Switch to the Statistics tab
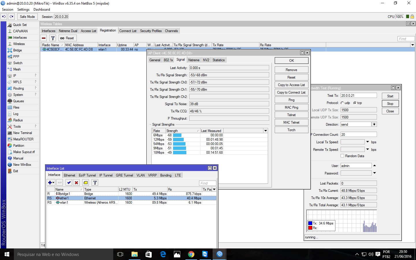Screen dimensions: 416x260 [218, 60]
